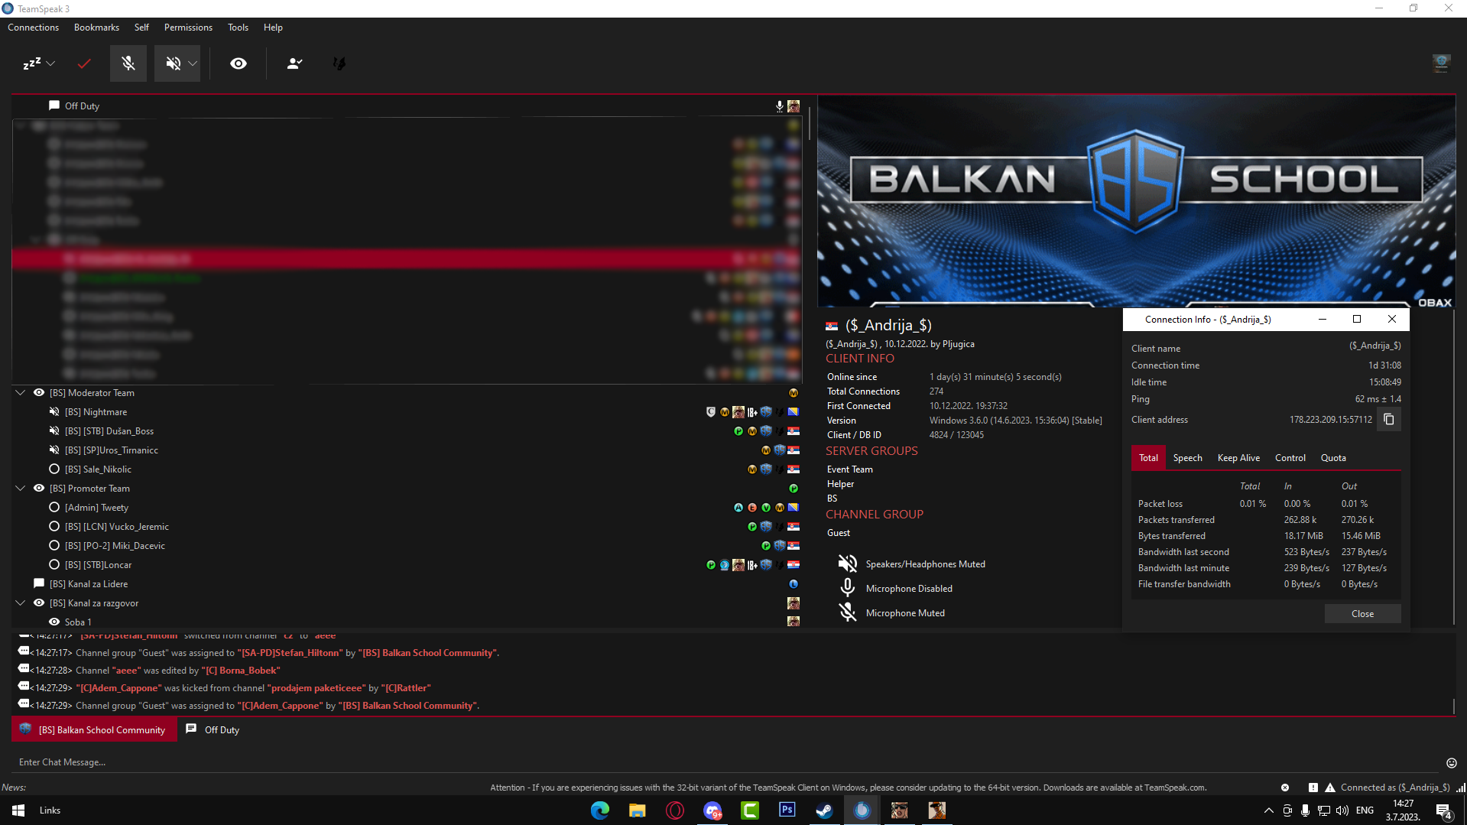The image size is (1467, 825).
Task: Select user [BS] [LCN] Vucko_Jeremic
Action: (117, 527)
